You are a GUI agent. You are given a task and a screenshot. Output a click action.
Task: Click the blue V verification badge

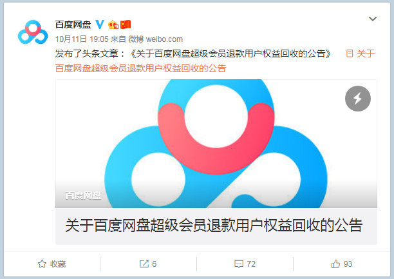point(100,24)
